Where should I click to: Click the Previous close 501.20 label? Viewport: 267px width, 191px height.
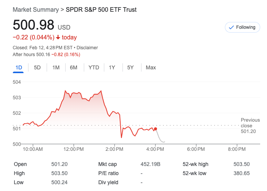[250, 125]
